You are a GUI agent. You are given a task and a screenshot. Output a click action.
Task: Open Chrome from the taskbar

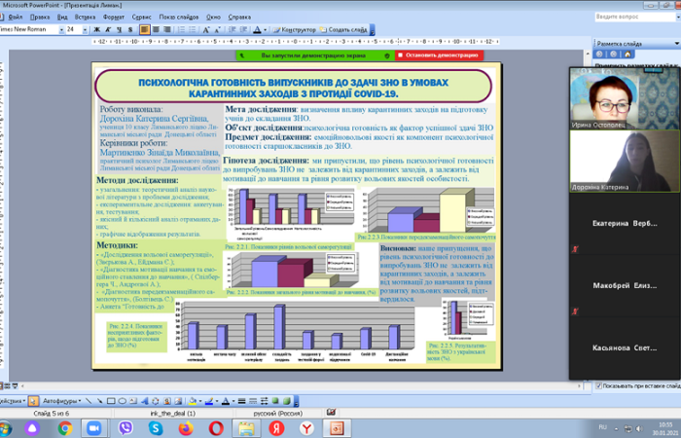coord(64,427)
